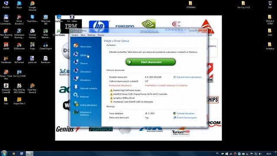
Task: Click the Driver Booster 2 desktop icon
Action: click(19, 19)
